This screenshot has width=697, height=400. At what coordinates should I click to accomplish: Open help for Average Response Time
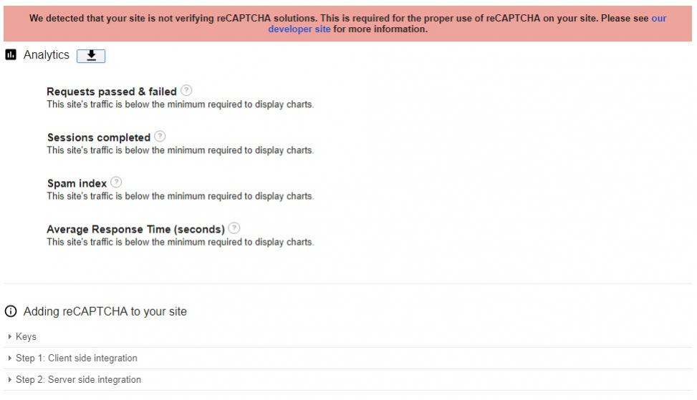(x=234, y=228)
